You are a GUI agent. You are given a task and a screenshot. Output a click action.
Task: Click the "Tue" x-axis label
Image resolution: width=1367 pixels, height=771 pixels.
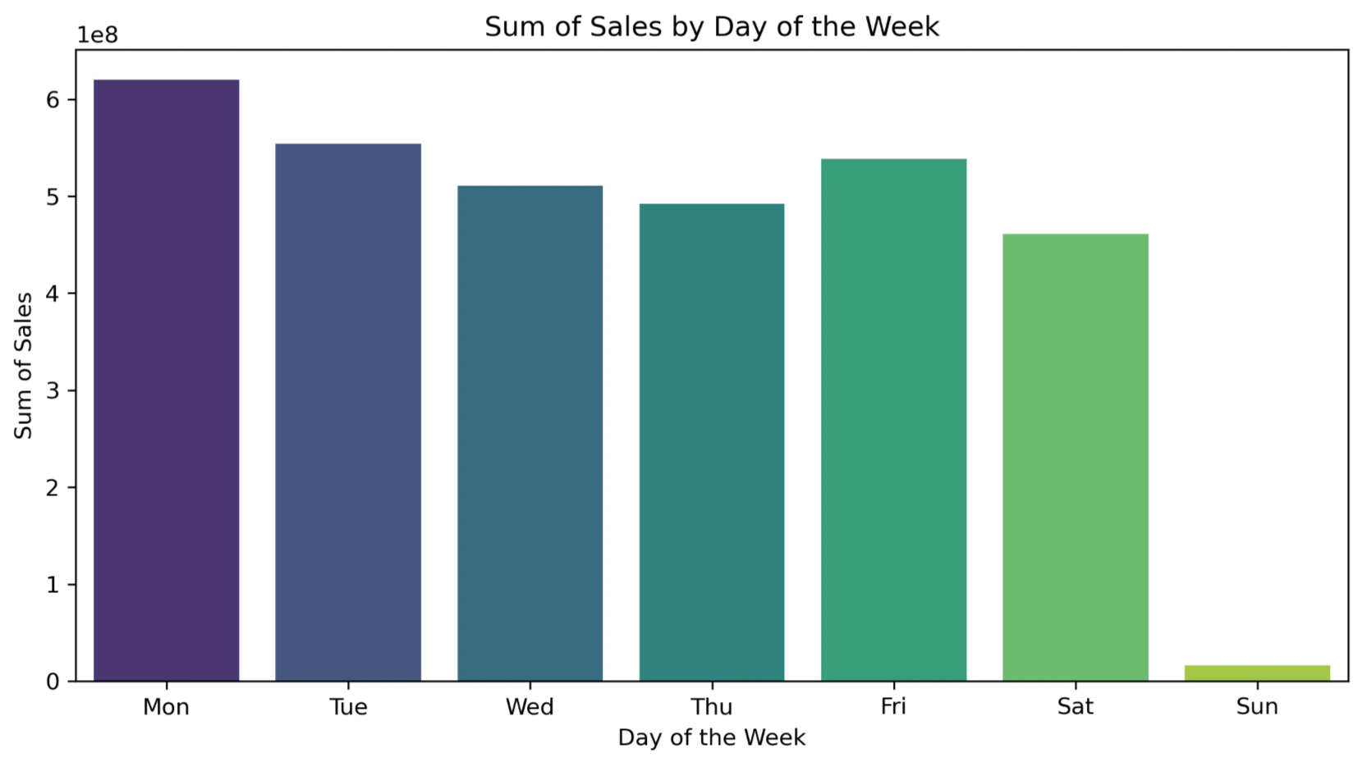point(348,707)
